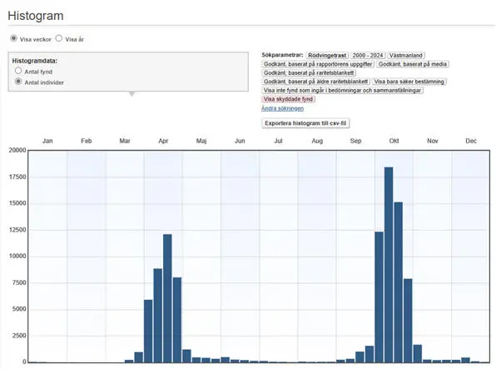Viewport: 501px width, 369px height.
Task: Click the 'Visa skyddade fynd' tag
Action: [289, 99]
